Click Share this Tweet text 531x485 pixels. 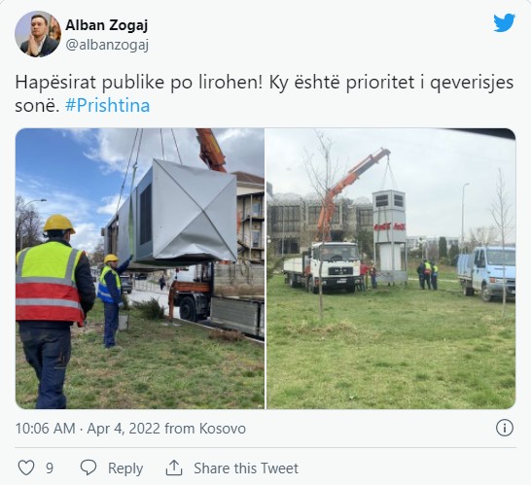246,468
